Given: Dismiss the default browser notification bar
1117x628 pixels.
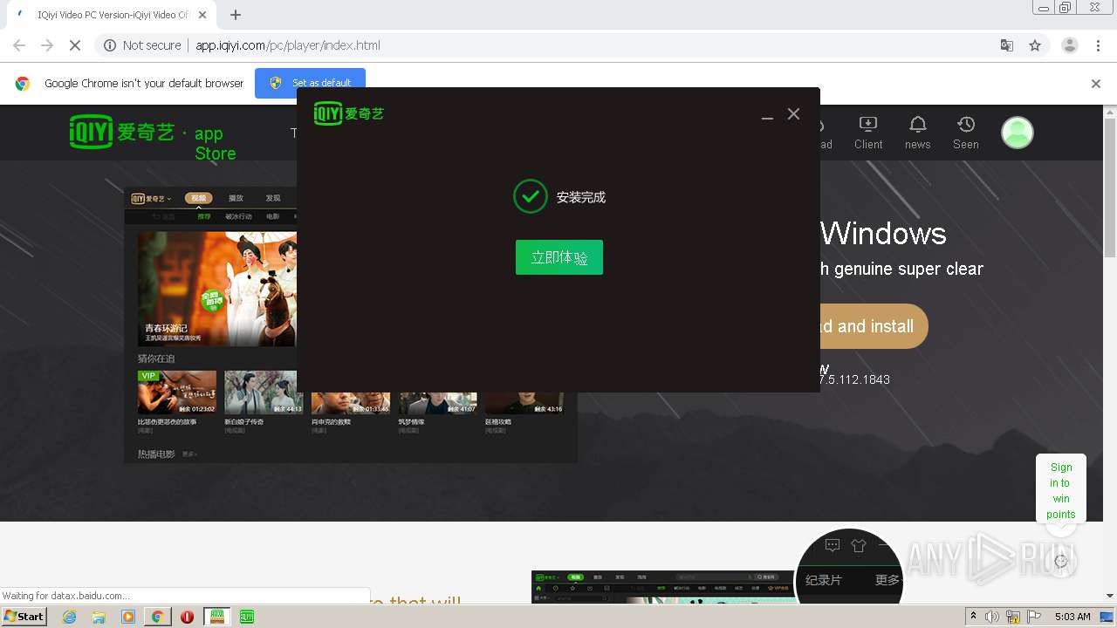Looking at the screenshot, I should [1095, 84].
